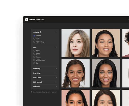Image resolution: width=129 pixels, height=106 pixels.
Task: Open the partial curly-haired person photo
Action: pos(126,43)
